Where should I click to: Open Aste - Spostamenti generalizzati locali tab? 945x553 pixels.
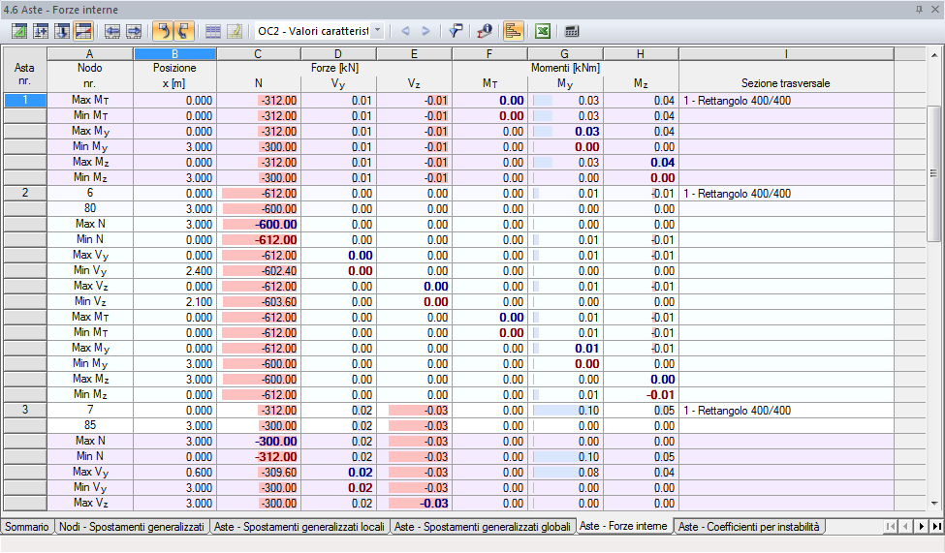tap(299, 527)
